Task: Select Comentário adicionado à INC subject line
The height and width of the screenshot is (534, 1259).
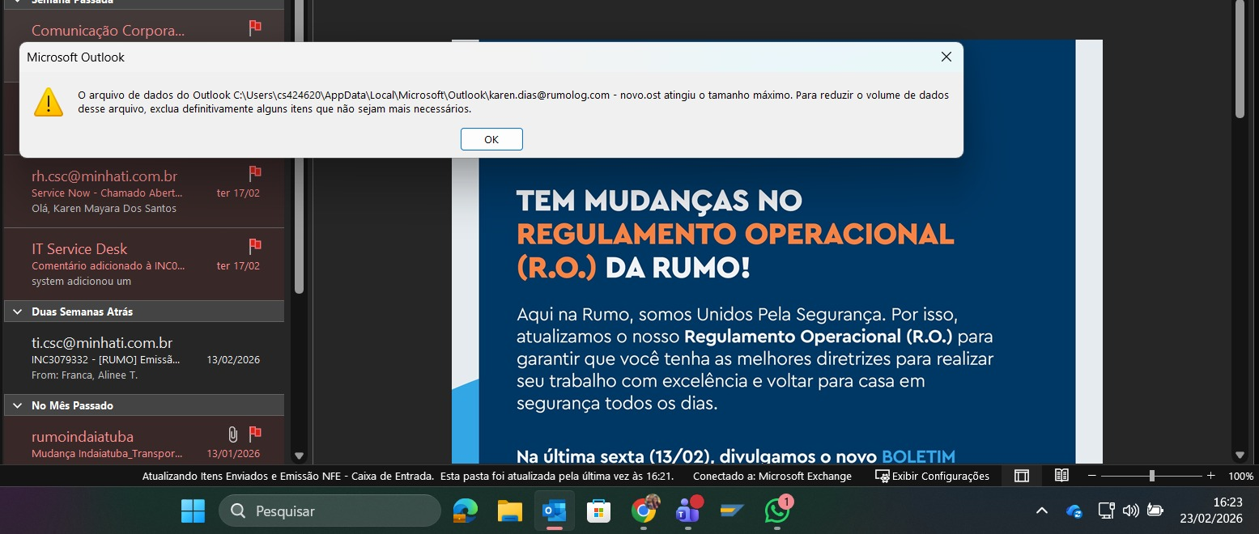Action: point(108,265)
